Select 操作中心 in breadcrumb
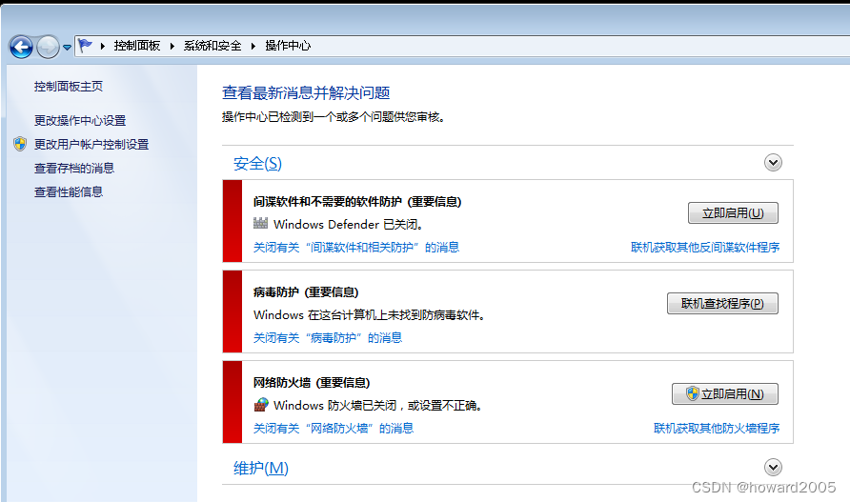Screen dimensions: 850x502 pyautogui.click(x=288, y=46)
